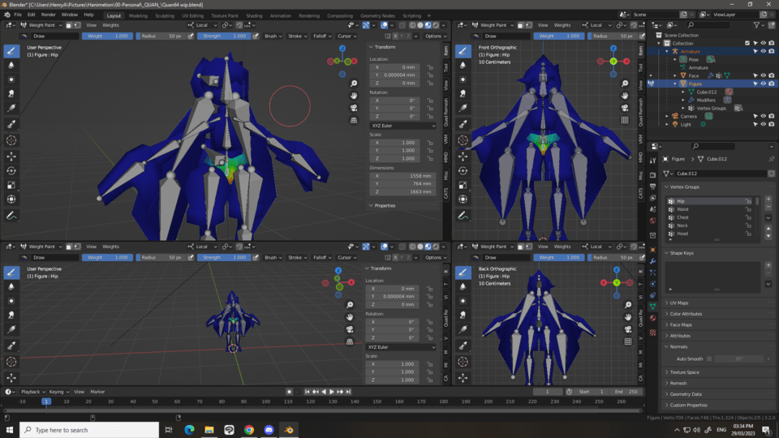The image size is (779, 438).
Task: Open the Falloff popover in top-left viewport header
Action: pyautogui.click(x=321, y=36)
